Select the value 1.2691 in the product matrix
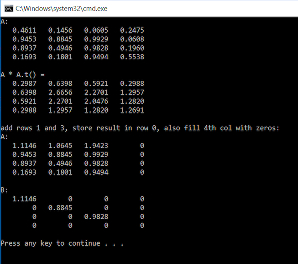This screenshot has width=298, height=264. (132, 110)
